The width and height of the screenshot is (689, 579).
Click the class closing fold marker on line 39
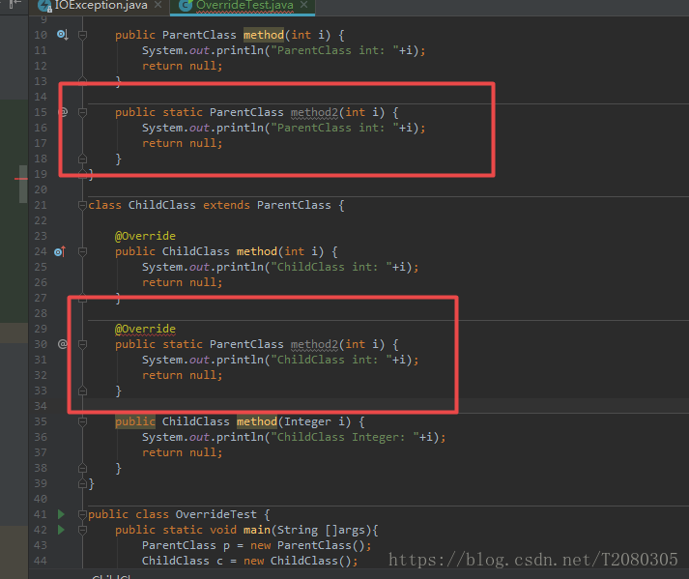[82, 483]
